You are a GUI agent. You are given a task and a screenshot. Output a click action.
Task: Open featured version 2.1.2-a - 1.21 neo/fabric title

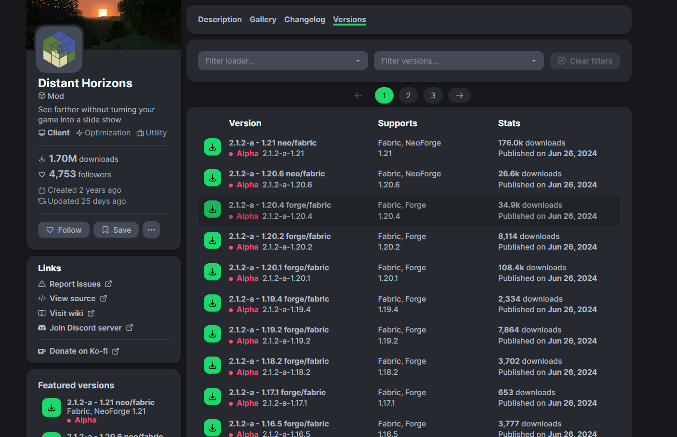pyautogui.click(x=111, y=402)
